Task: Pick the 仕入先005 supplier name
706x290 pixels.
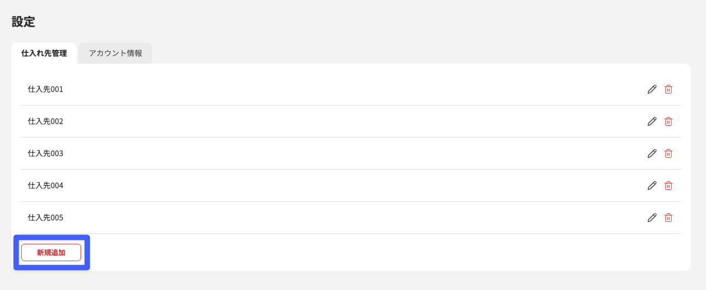Action: 46,218
